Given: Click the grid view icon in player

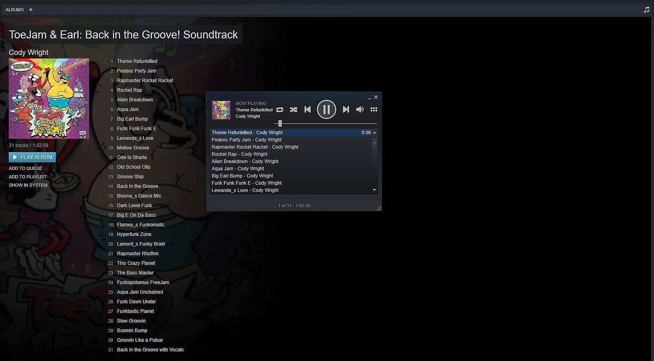Looking at the screenshot, I should 374,109.
